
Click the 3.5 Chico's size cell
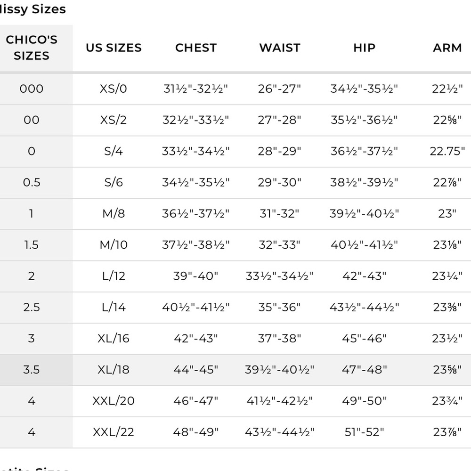32,370
